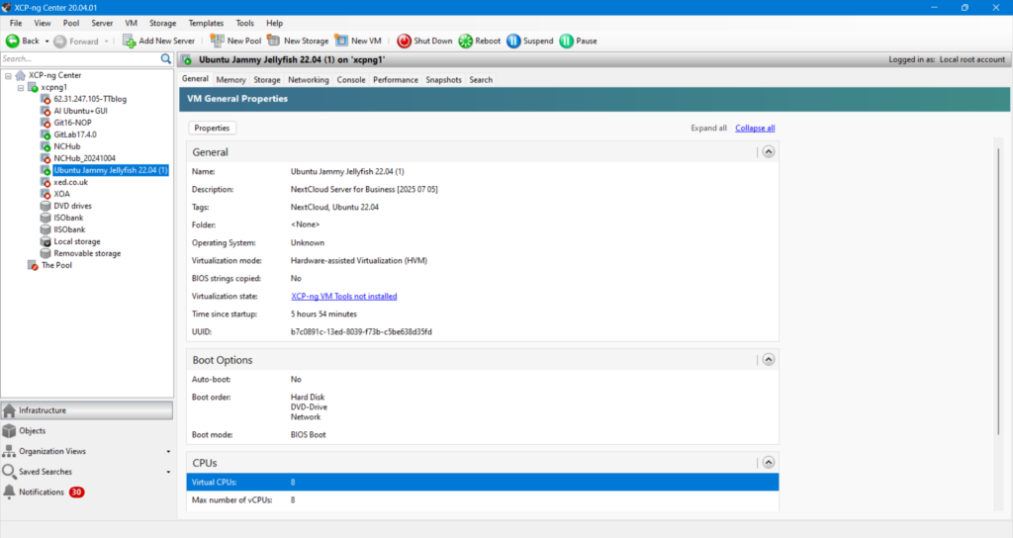
Task: Switch to the Performance tab
Action: pyautogui.click(x=396, y=80)
